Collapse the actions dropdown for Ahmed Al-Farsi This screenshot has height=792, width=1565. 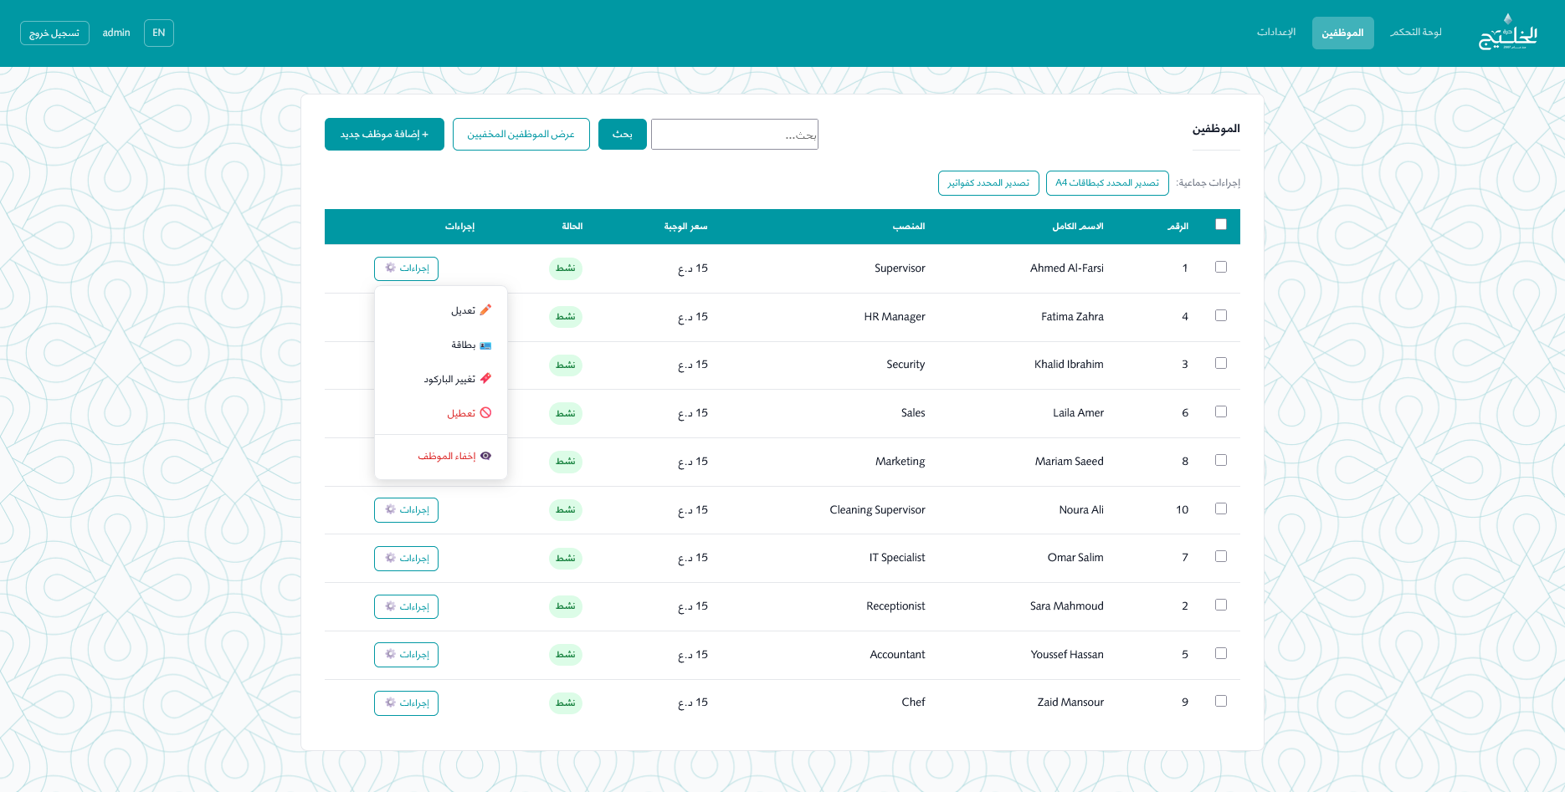point(406,268)
